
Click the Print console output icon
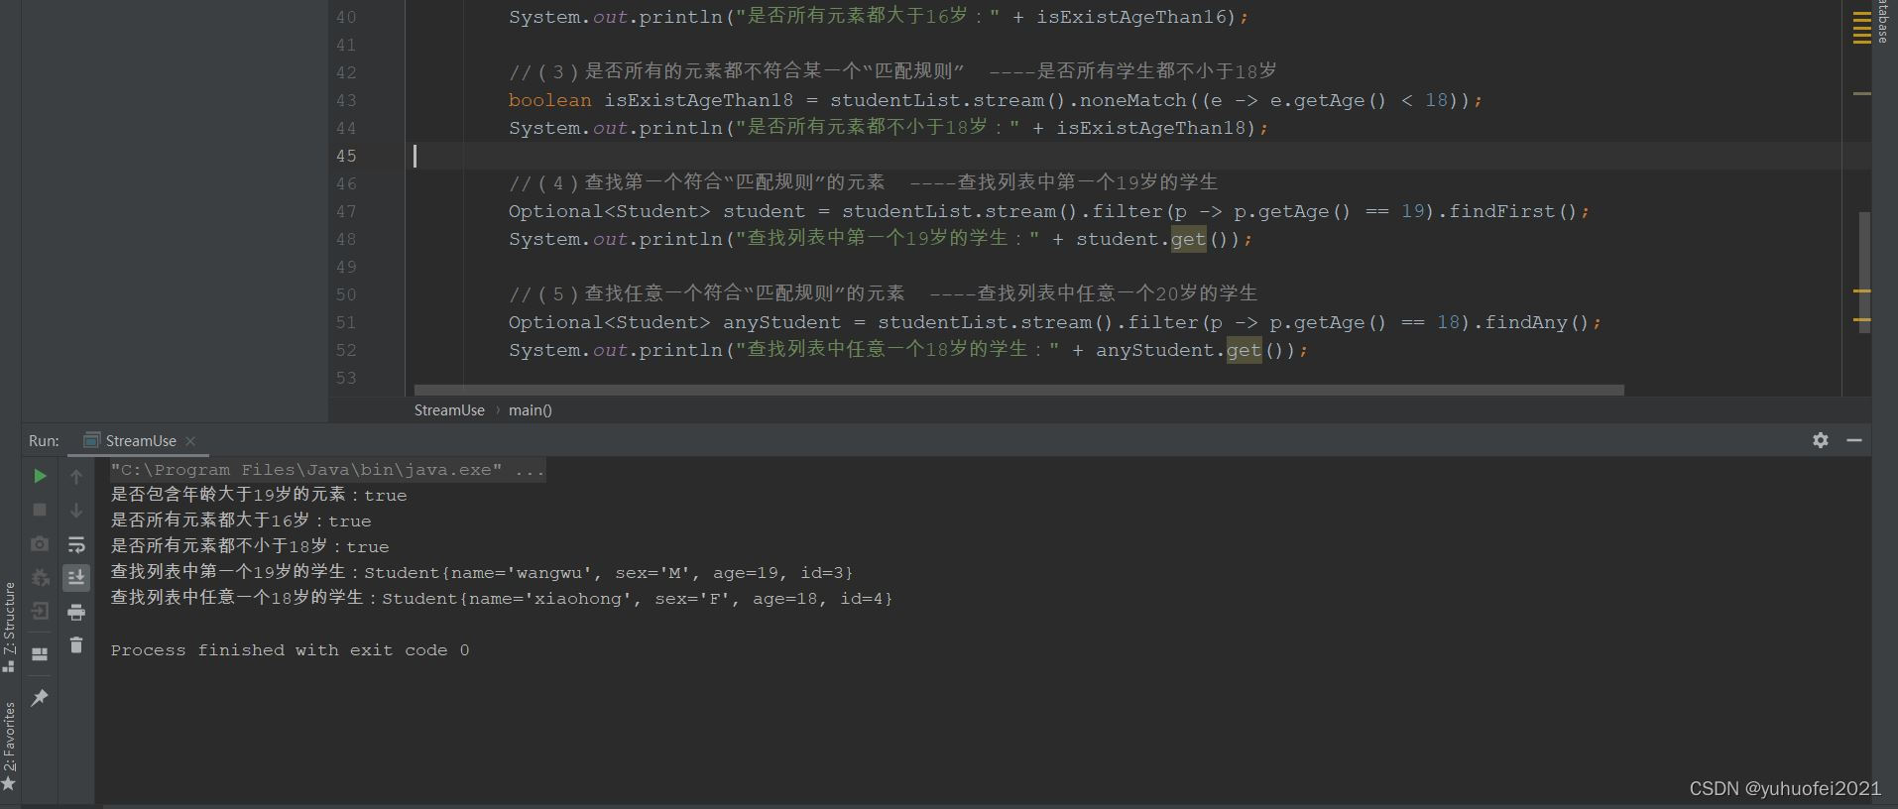point(76,612)
